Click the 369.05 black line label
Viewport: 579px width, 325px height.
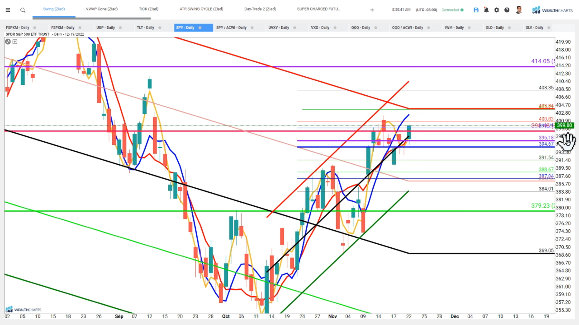[x=546, y=250]
